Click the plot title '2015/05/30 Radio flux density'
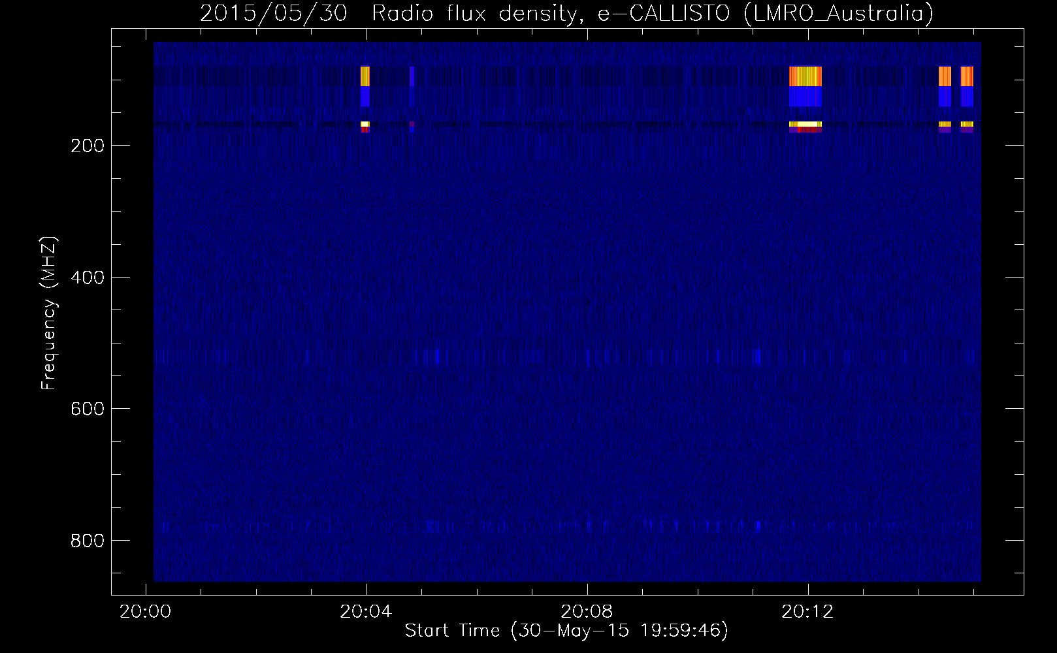This screenshot has width=1057, height=653. coord(387,14)
